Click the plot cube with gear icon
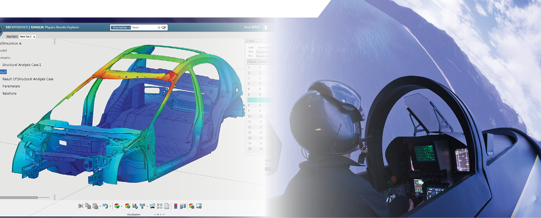541x218 pixels. 192,206
